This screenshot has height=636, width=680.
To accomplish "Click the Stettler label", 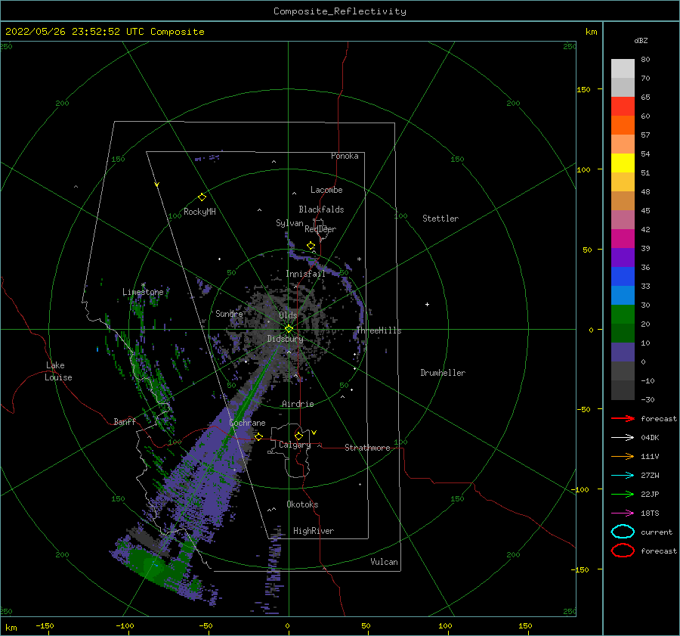I will click(440, 219).
